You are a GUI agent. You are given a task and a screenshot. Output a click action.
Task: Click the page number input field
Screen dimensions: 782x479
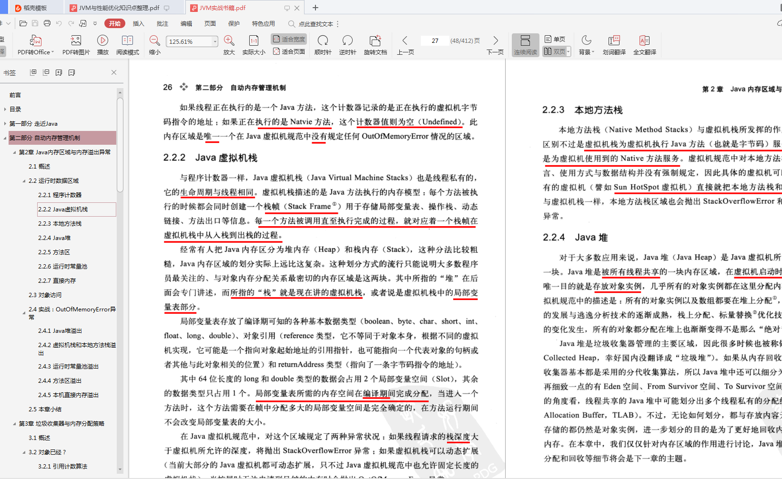pos(435,41)
